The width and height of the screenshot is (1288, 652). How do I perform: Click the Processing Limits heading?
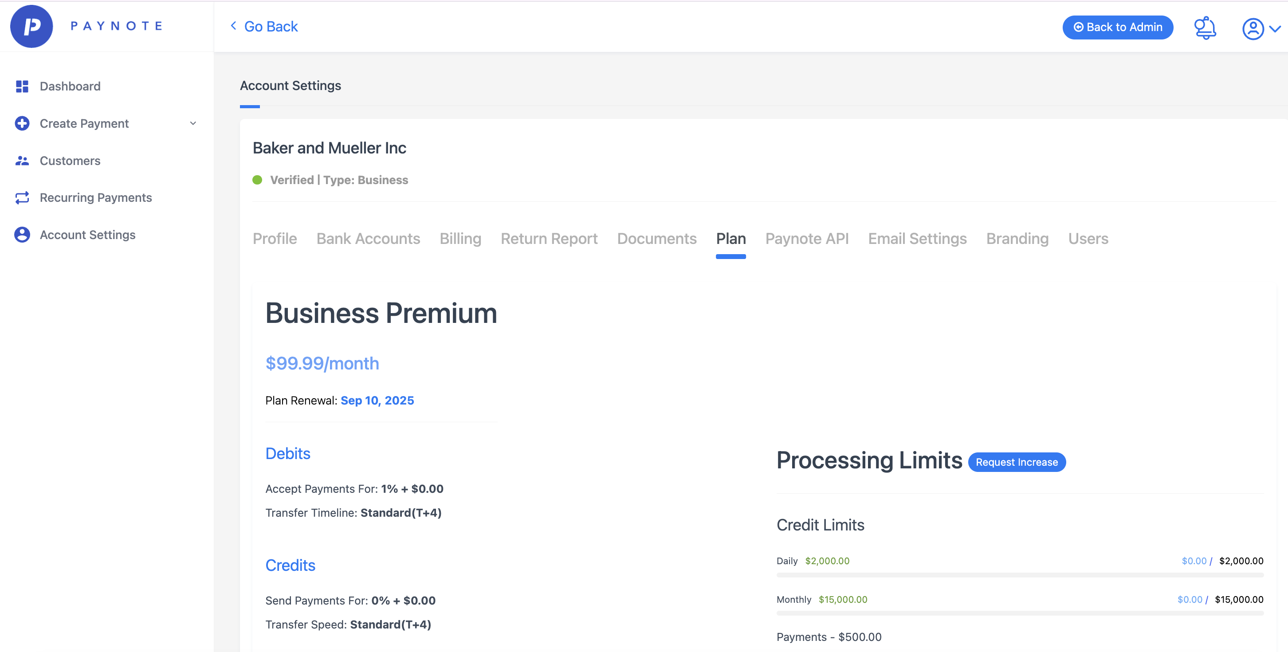tap(869, 460)
